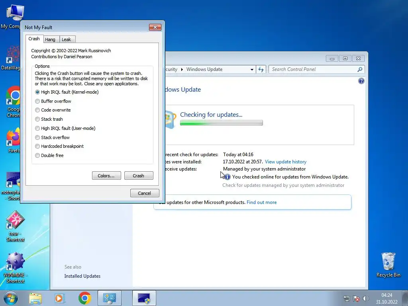408x306 pixels.
Task: Click 'Managed by your system administrator' text
Action: click(x=265, y=169)
